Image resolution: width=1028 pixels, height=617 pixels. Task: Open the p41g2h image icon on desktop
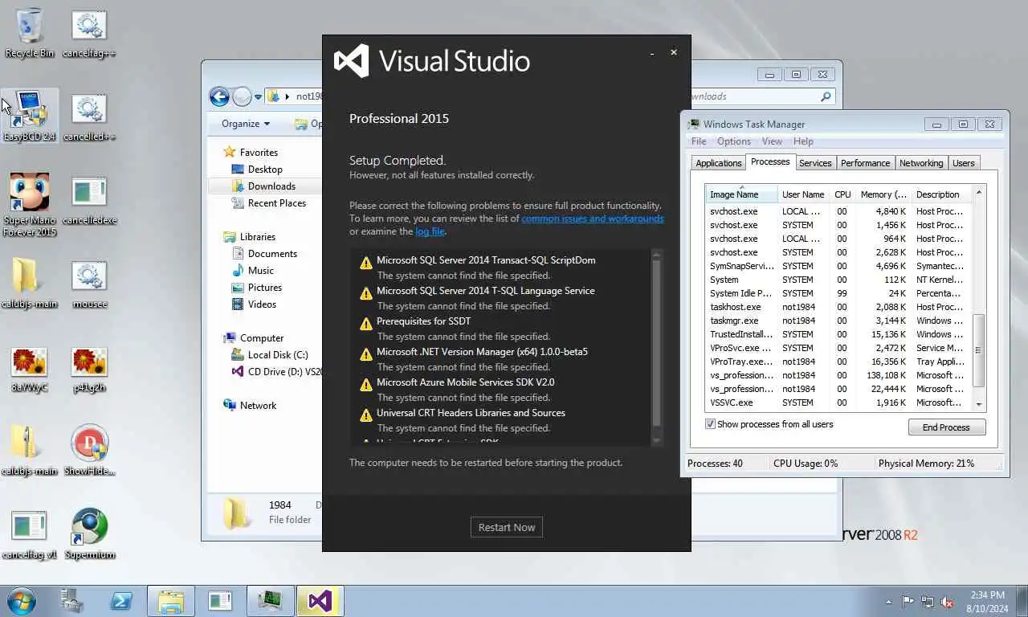click(89, 368)
